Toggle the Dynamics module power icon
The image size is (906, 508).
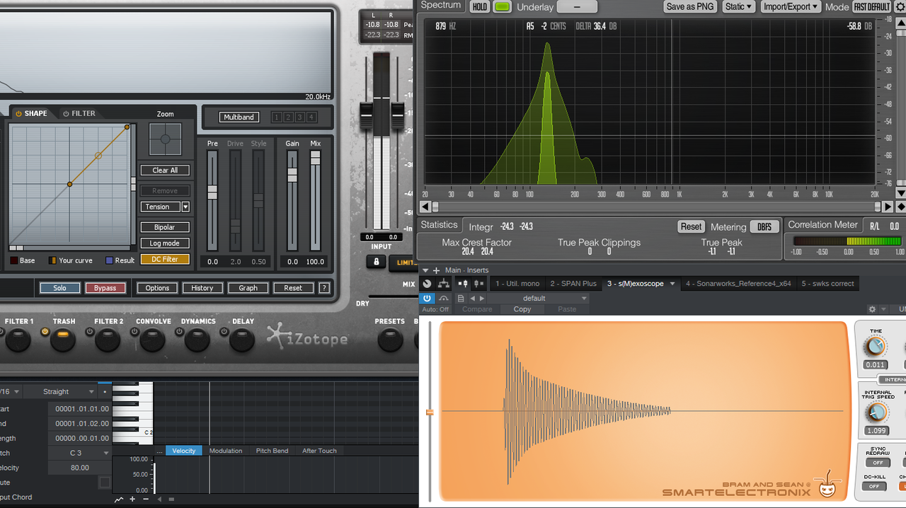coord(179,331)
